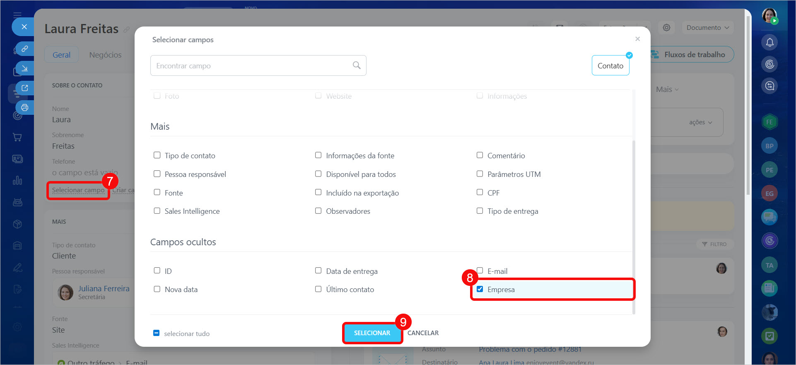796x365 pixels.
Task: Click the printer icon in the left sidebar
Action: (25, 108)
